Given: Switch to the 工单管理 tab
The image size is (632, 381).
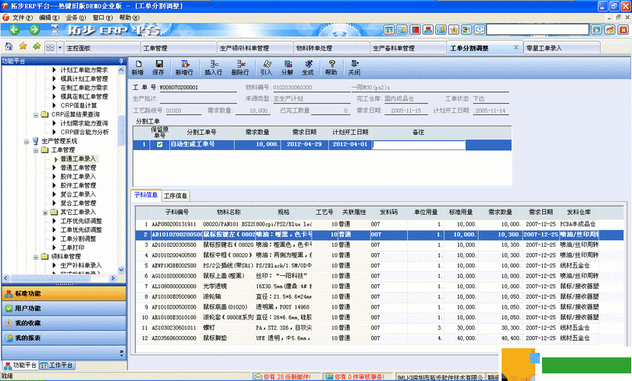Looking at the screenshot, I should pos(178,48).
